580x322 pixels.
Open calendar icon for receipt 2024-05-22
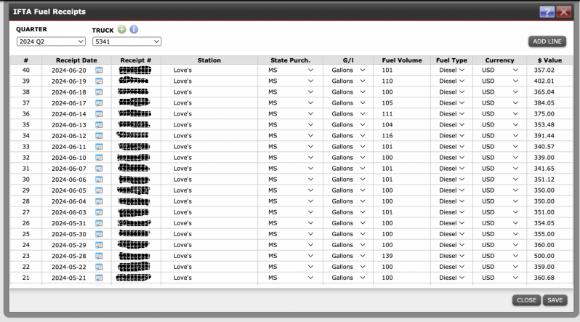[99, 267]
